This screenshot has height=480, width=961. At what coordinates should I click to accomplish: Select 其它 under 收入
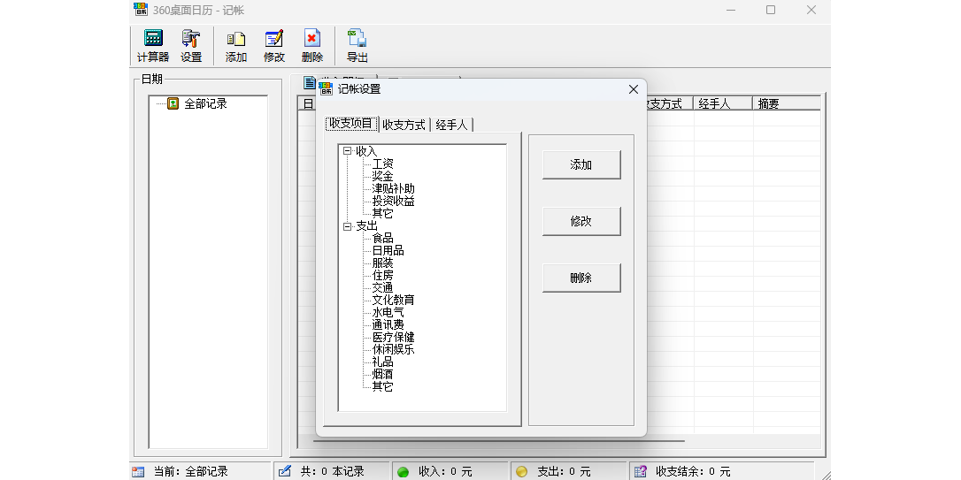pyautogui.click(x=383, y=213)
